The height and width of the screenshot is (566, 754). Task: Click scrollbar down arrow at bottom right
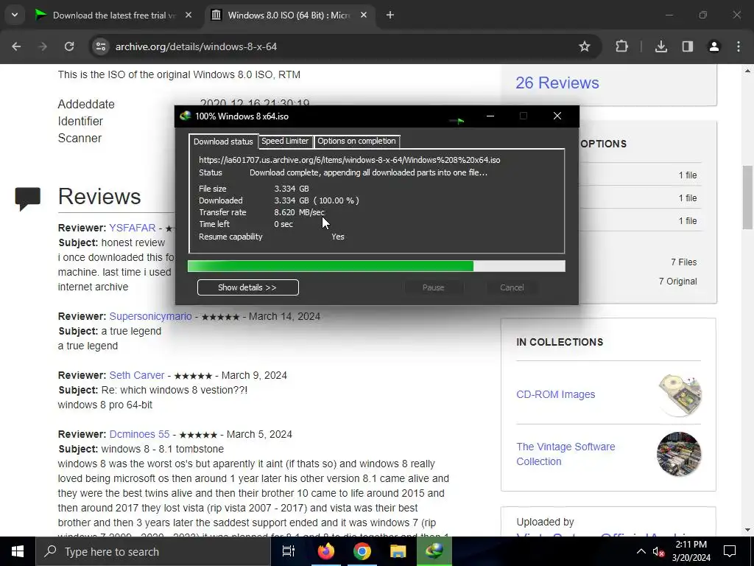(747, 530)
